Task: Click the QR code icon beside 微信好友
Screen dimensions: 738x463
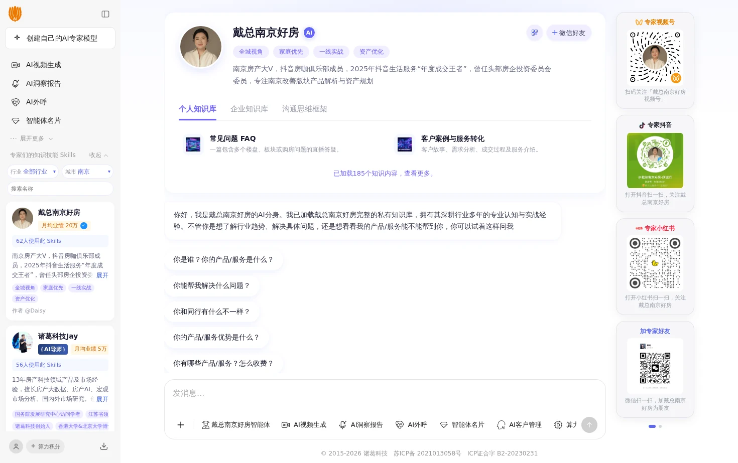Action: [x=534, y=33]
